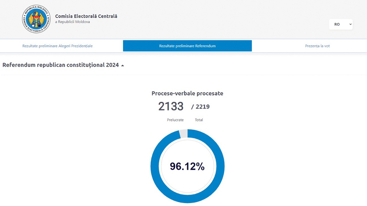The height and width of the screenshot is (206, 367).
Task: Click the Comisia Electorală Centrală emblem logo
Action: (x=36, y=19)
